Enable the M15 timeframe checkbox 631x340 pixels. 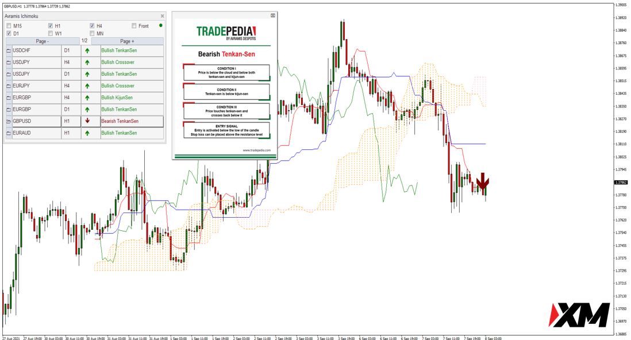pyautogui.click(x=9, y=26)
